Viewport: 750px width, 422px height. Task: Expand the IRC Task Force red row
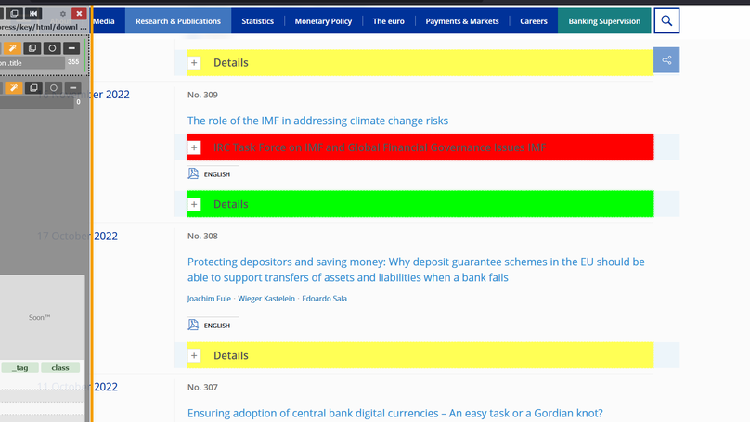point(194,147)
